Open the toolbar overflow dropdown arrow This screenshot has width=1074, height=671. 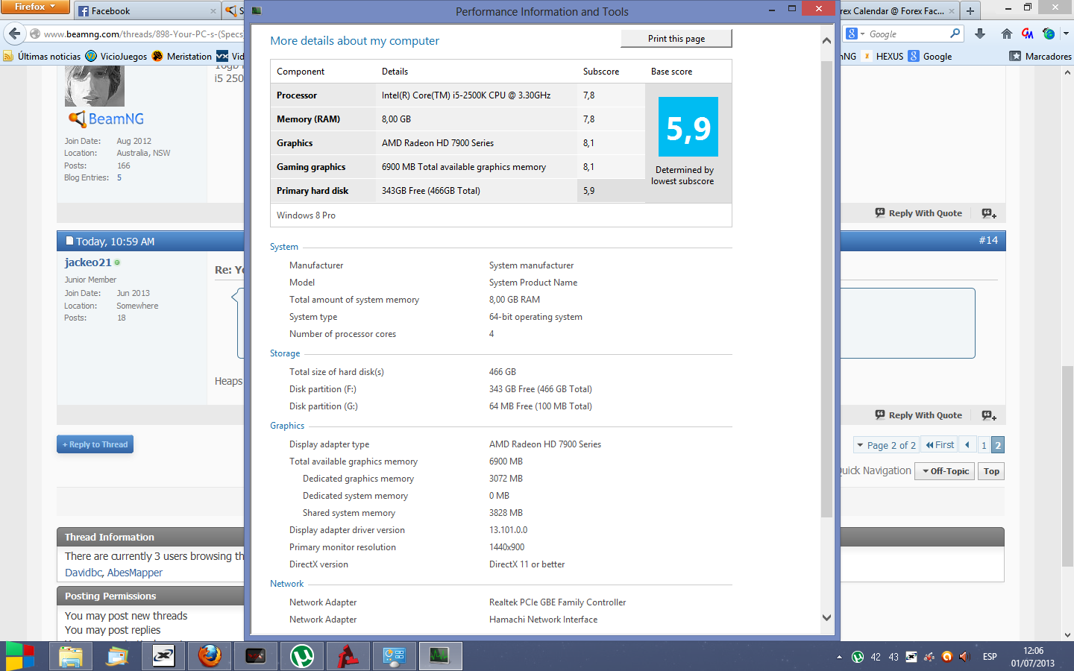[1066, 34]
